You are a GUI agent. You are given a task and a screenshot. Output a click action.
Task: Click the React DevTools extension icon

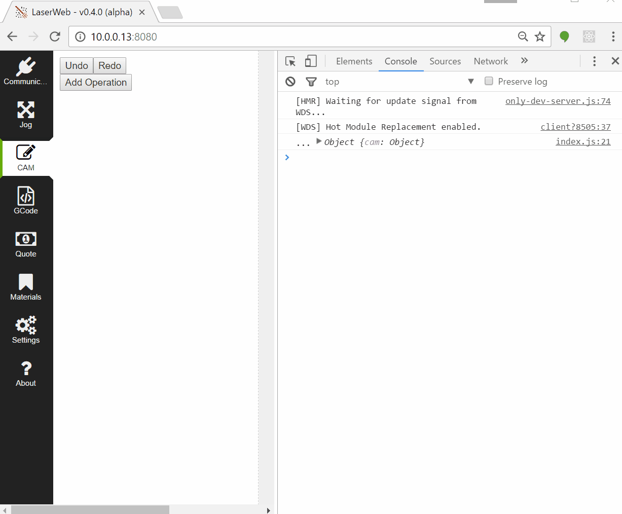[x=589, y=36]
